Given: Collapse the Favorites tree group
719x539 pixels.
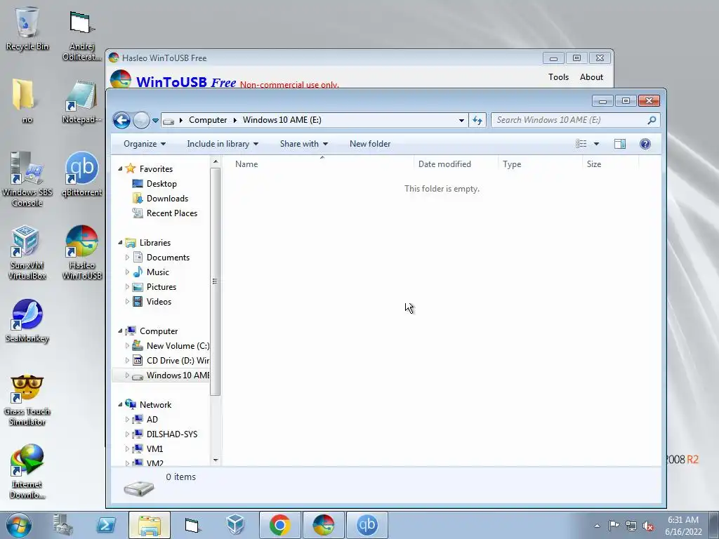Looking at the screenshot, I should tap(120, 168).
